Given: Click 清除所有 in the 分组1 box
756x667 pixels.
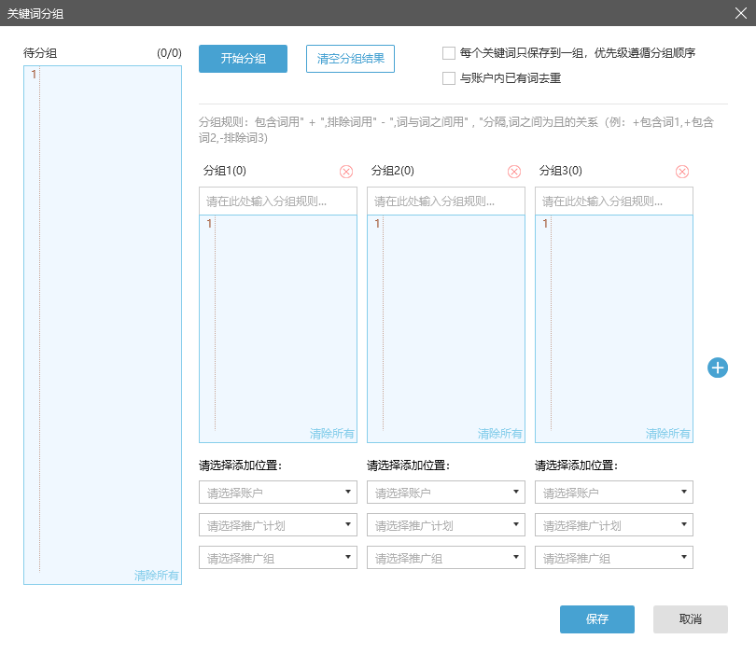Looking at the screenshot, I should (x=332, y=434).
